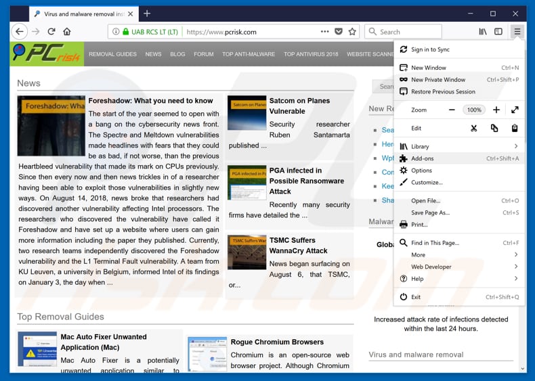
Task: Exit Firefox via the Exit entry
Action: pyautogui.click(x=459, y=297)
